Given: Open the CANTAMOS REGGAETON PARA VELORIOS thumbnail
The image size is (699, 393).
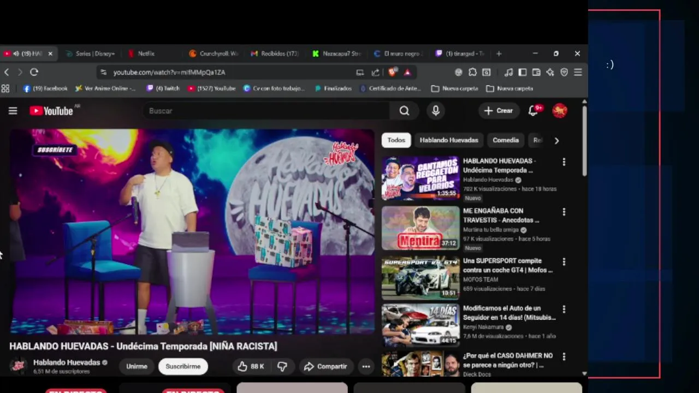Looking at the screenshot, I should (420, 178).
